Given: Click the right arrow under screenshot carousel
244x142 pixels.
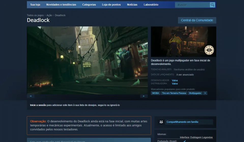Looking at the screenshot, I should coord(144,96).
